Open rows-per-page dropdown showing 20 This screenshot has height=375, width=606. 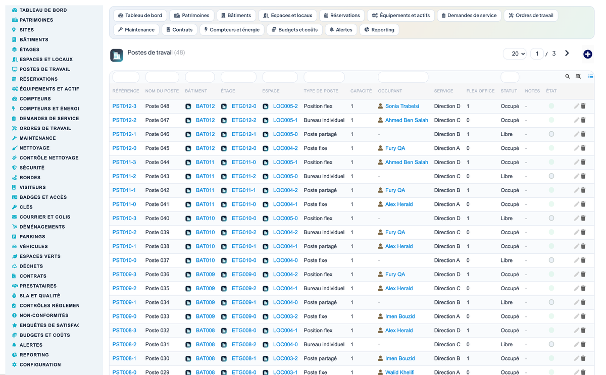tap(515, 53)
